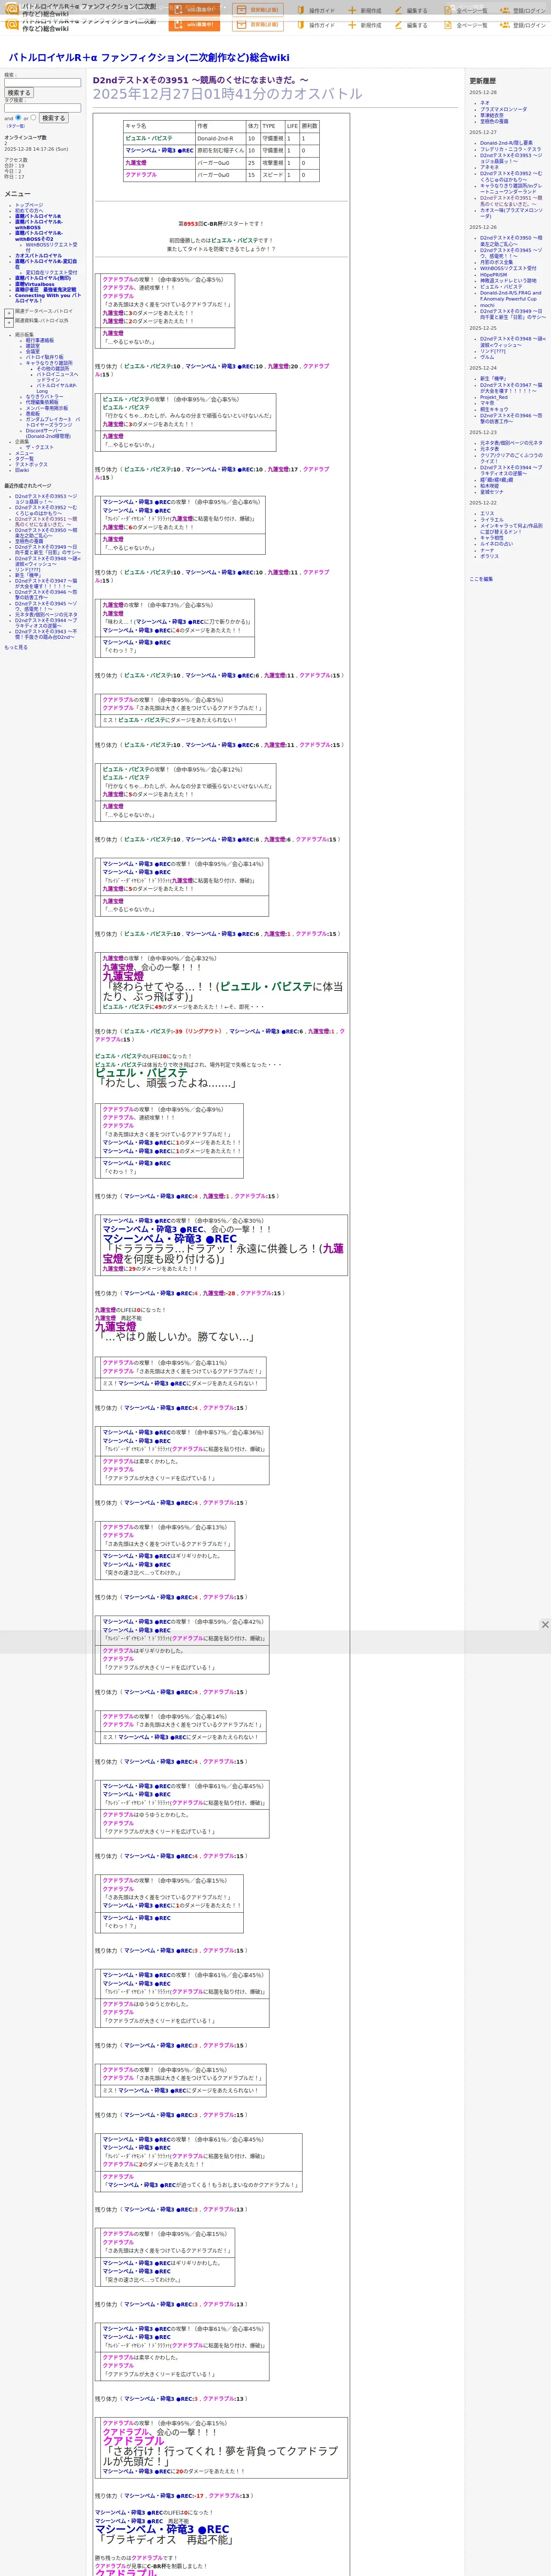Open Projekt_Red in update history
551x2576 pixels.
pos(494,397)
